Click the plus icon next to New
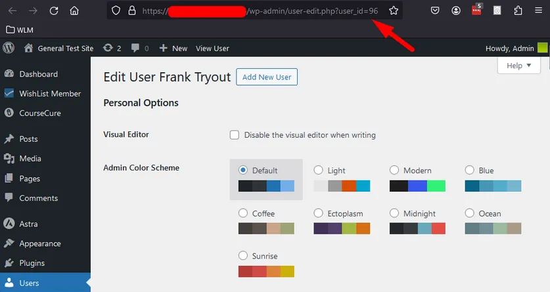 pos(163,48)
